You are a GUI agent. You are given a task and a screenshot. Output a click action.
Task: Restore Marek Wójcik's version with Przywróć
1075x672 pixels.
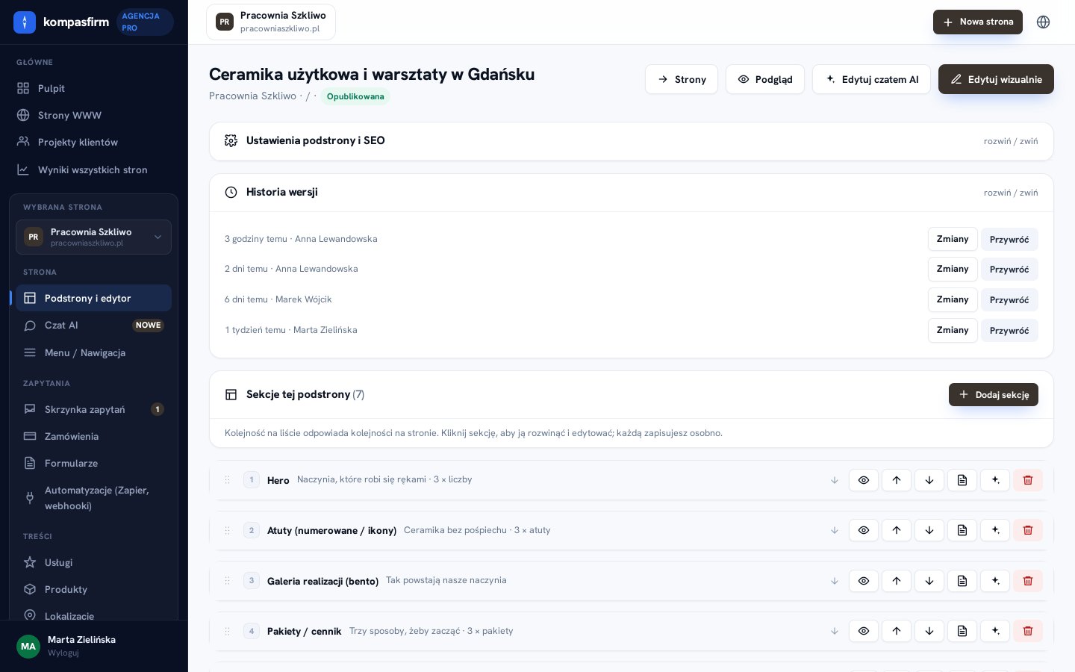(x=1009, y=300)
